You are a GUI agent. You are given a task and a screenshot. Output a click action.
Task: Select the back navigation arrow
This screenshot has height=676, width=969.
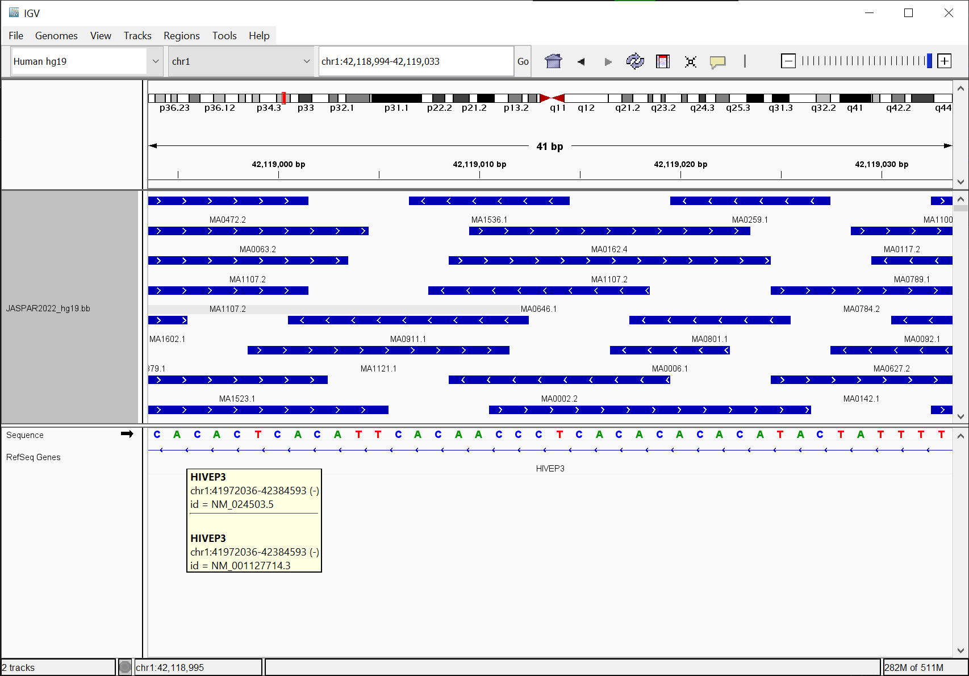581,61
